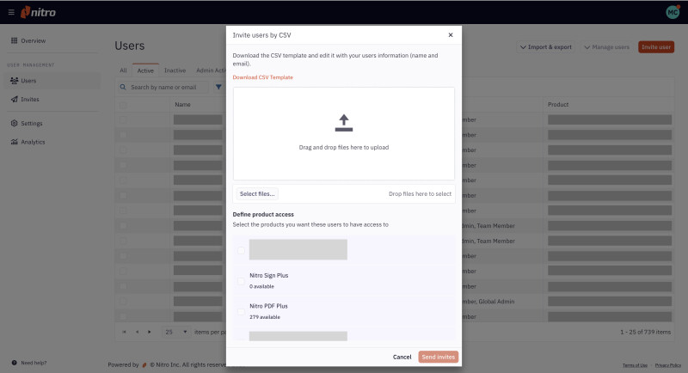Click the drag and drop upload area

coord(343,133)
